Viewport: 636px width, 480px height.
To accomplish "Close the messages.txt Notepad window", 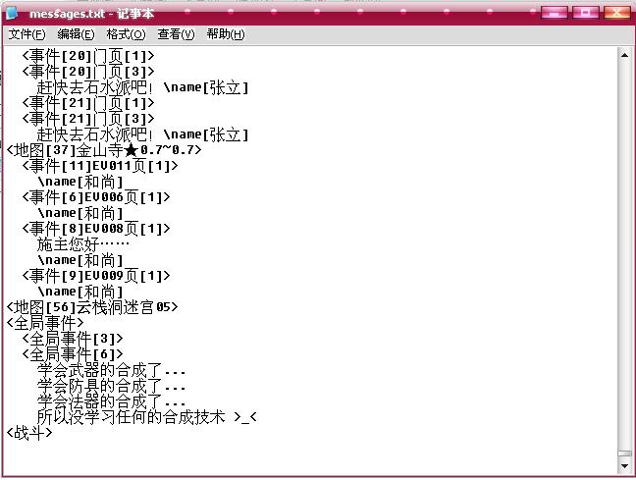I will click(616, 13).
